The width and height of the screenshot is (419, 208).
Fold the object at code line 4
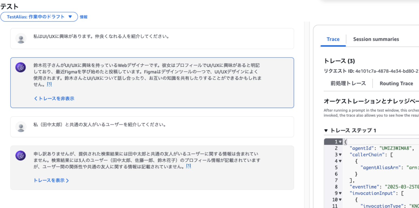pos(340,161)
